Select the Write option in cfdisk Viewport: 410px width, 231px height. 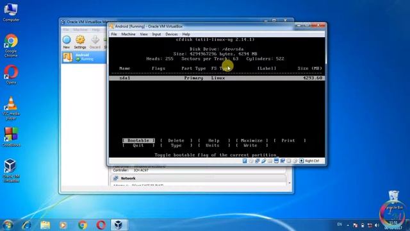(x=252, y=146)
